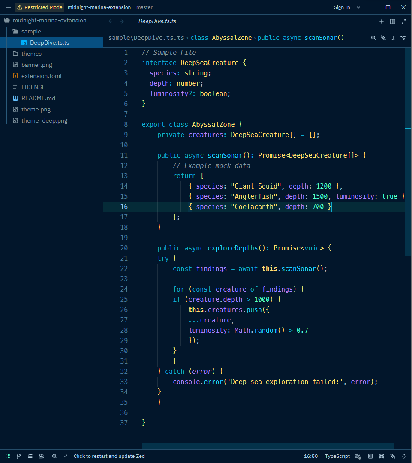The image size is (412, 463).
Task: Expand the user menu chevron beside Sign In
Action: [x=358, y=7]
